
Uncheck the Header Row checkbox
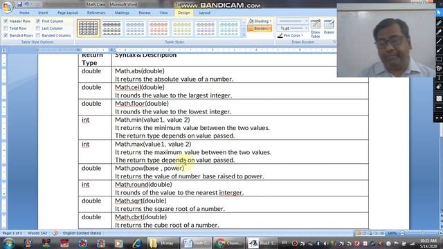6,21
